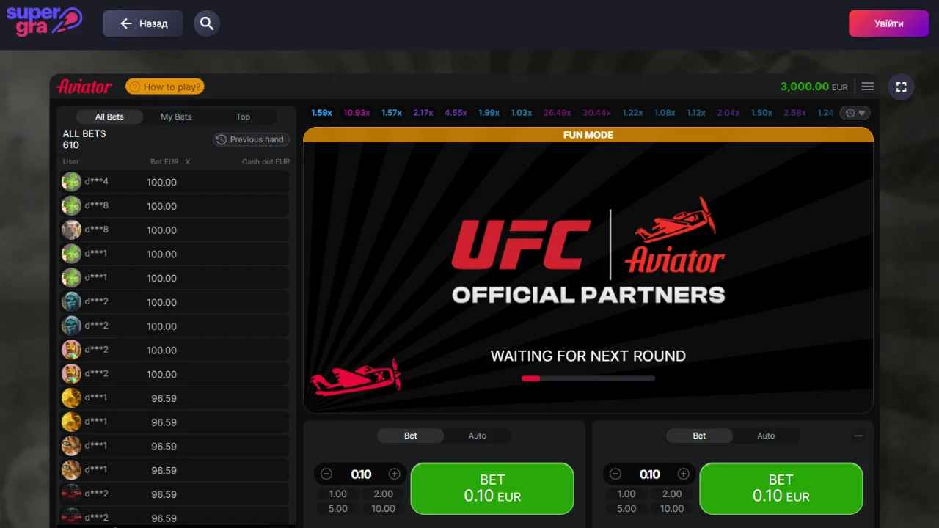Image resolution: width=939 pixels, height=528 pixels.
Task: Show Previous hand bets
Action: click(x=251, y=139)
